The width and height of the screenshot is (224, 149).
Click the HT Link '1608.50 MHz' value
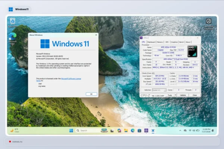pyautogui.click(x=160, y=84)
